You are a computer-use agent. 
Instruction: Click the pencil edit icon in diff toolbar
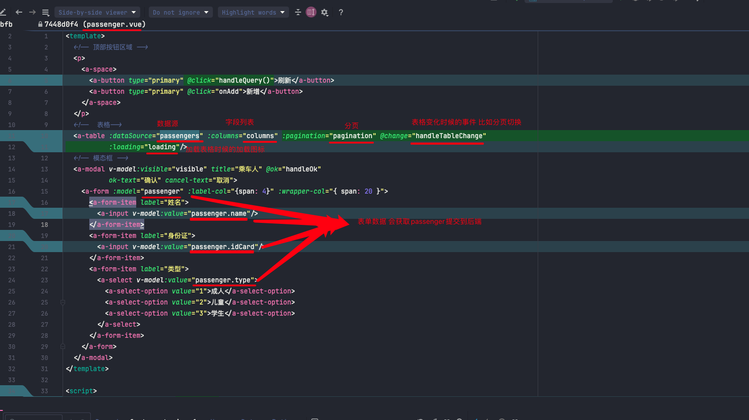tap(3, 12)
